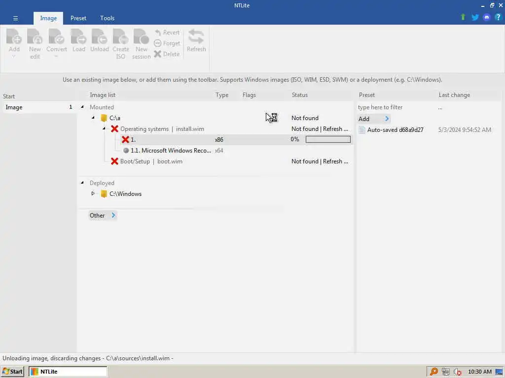This screenshot has width=505, height=378.
Task: Click 'Not found | Refresh ...' for boot.wim
Action: (x=320, y=161)
